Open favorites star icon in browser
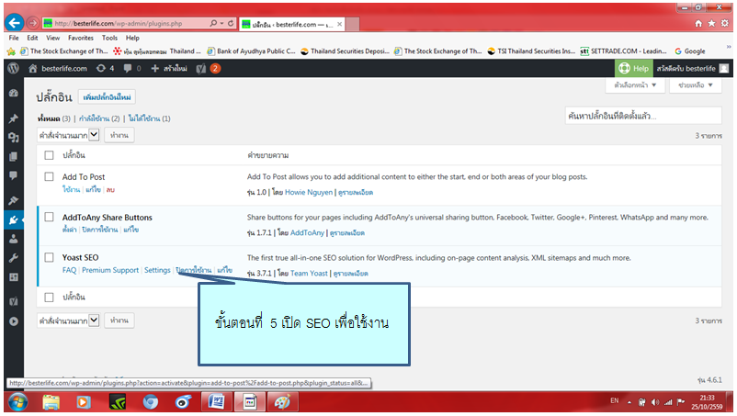This screenshot has height=416, width=737. (711, 24)
